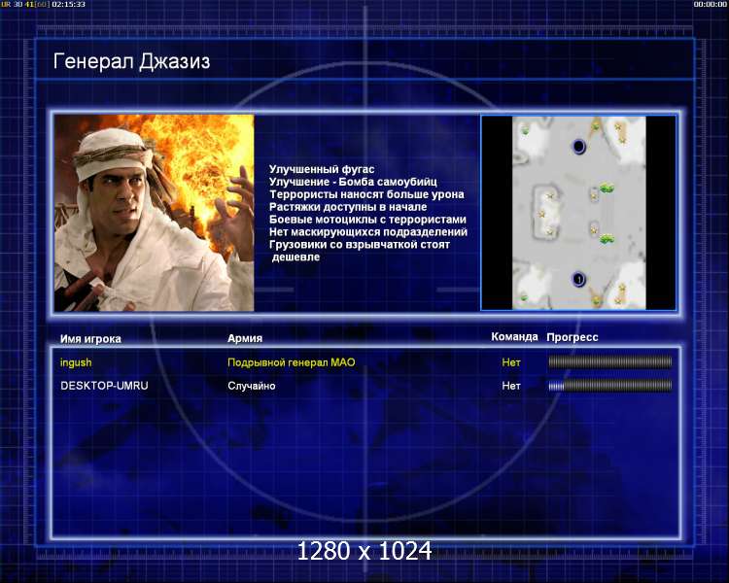
Task: Click the title Генерал Джазиз
Action: click(131, 62)
